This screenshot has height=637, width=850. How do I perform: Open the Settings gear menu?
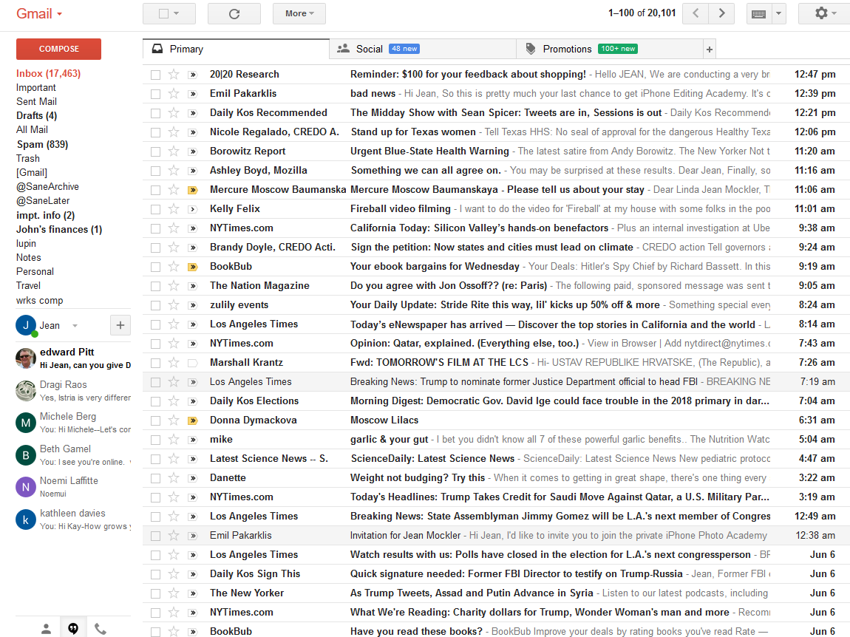[826, 13]
